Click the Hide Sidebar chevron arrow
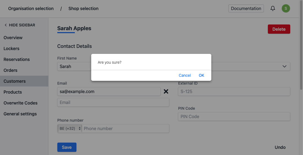Viewport: 303px width, 155px height. point(6,25)
